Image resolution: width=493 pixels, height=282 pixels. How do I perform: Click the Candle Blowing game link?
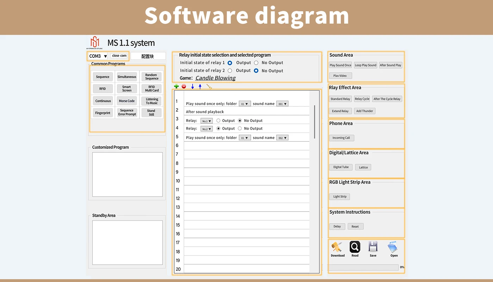click(216, 78)
